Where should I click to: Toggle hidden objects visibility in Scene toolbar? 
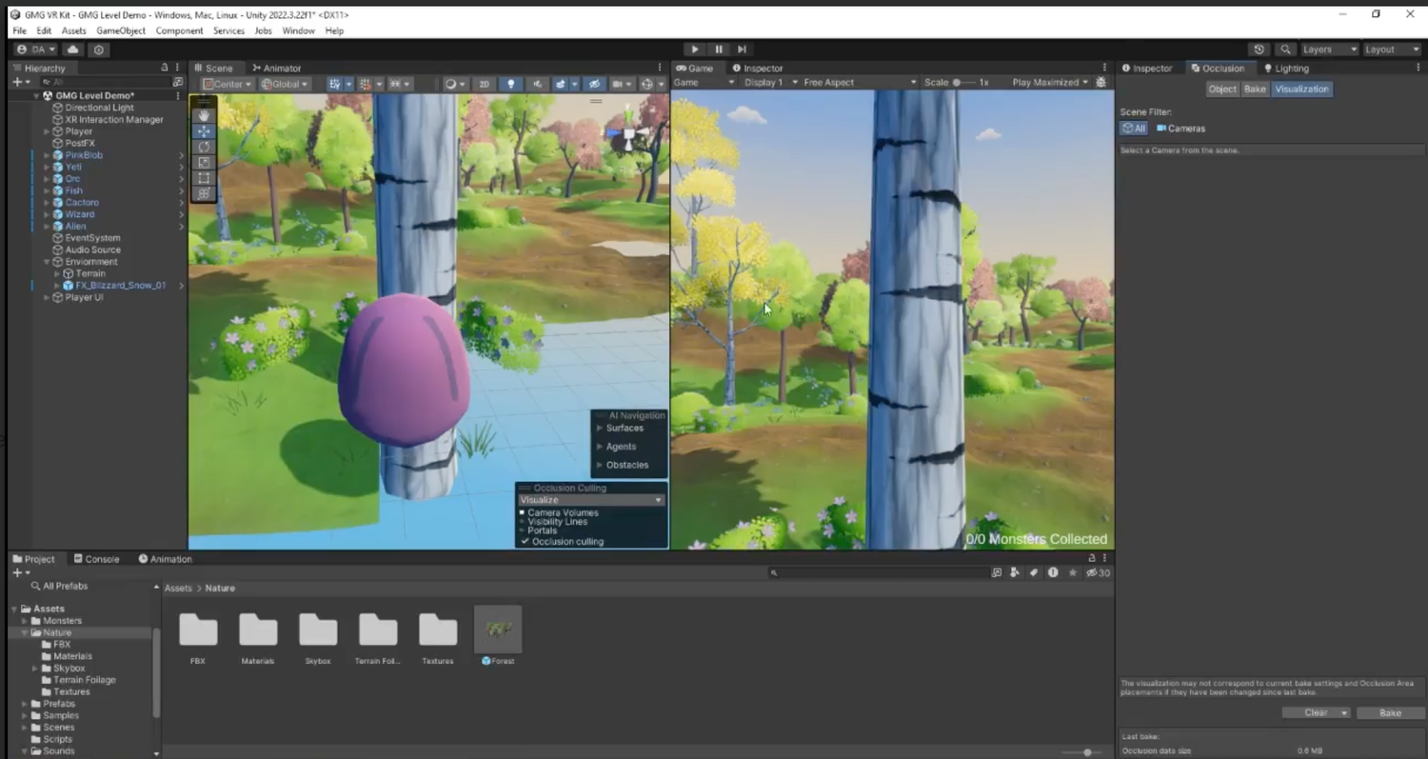click(594, 84)
